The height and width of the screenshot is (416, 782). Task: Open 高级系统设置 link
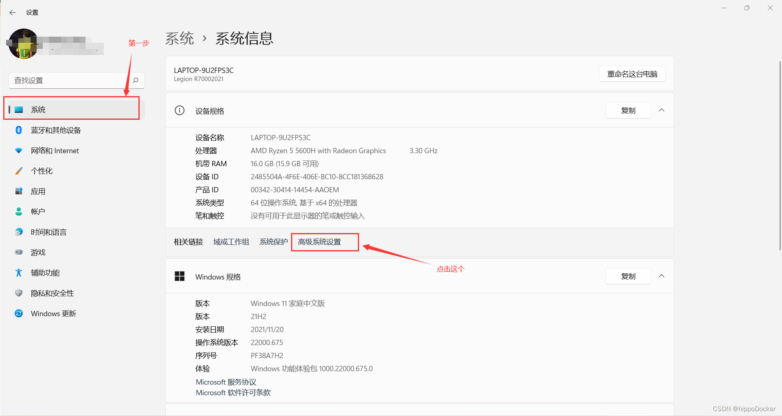(x=320, y=242)
